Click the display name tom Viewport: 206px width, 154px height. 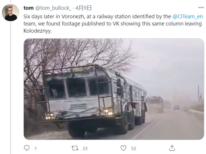point(29,8)
